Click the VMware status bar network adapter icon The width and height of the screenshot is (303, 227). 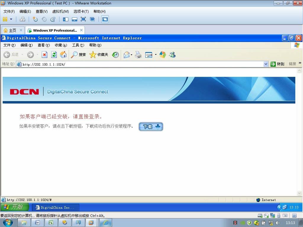click(273, 215)
